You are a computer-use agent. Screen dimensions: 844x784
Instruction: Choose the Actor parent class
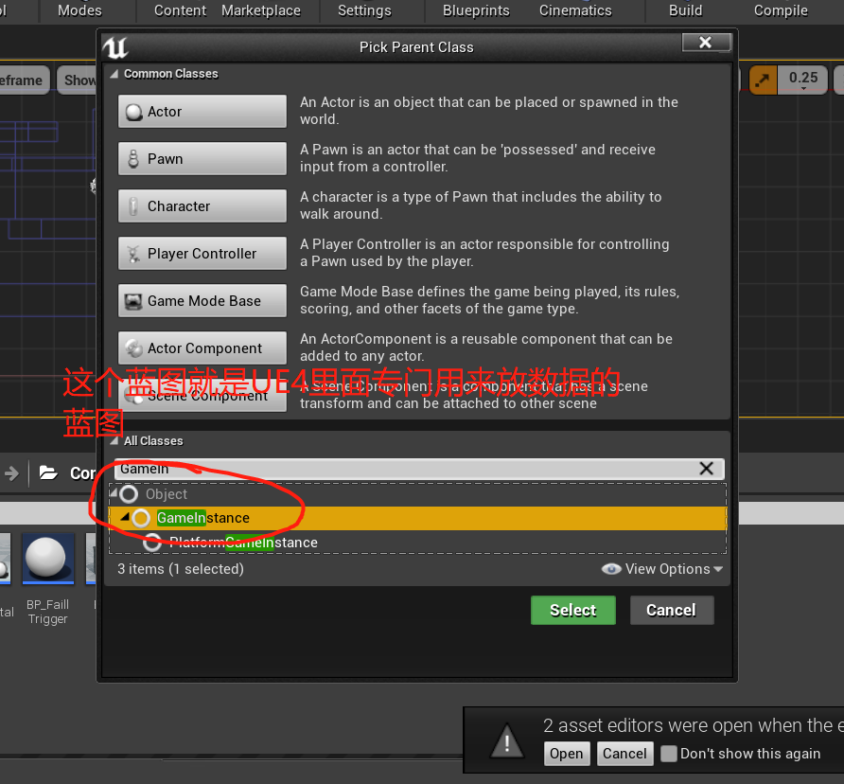tap(202, 112)
